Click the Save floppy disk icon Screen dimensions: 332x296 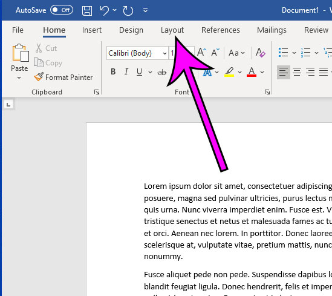click(87, 11)
